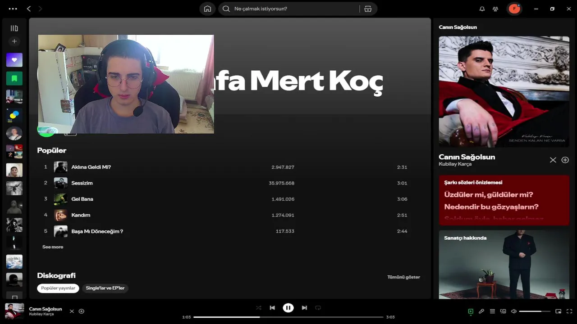This screenshot has height=324, width=577.
Task: Add current song to playlist in bottom bar
Action: click(x=82, y=311)
